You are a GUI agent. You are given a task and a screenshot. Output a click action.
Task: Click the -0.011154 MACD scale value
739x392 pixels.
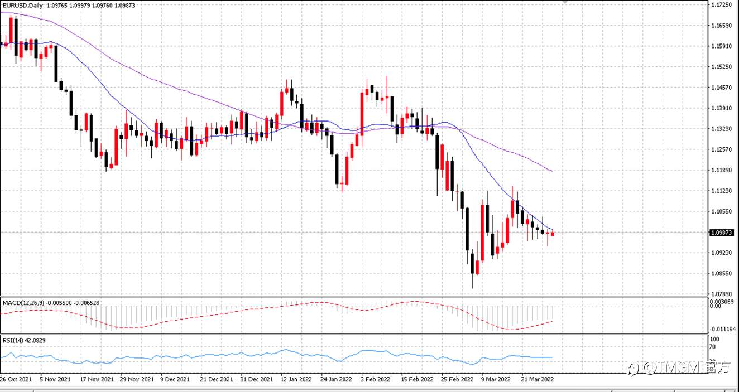(723, 330)
